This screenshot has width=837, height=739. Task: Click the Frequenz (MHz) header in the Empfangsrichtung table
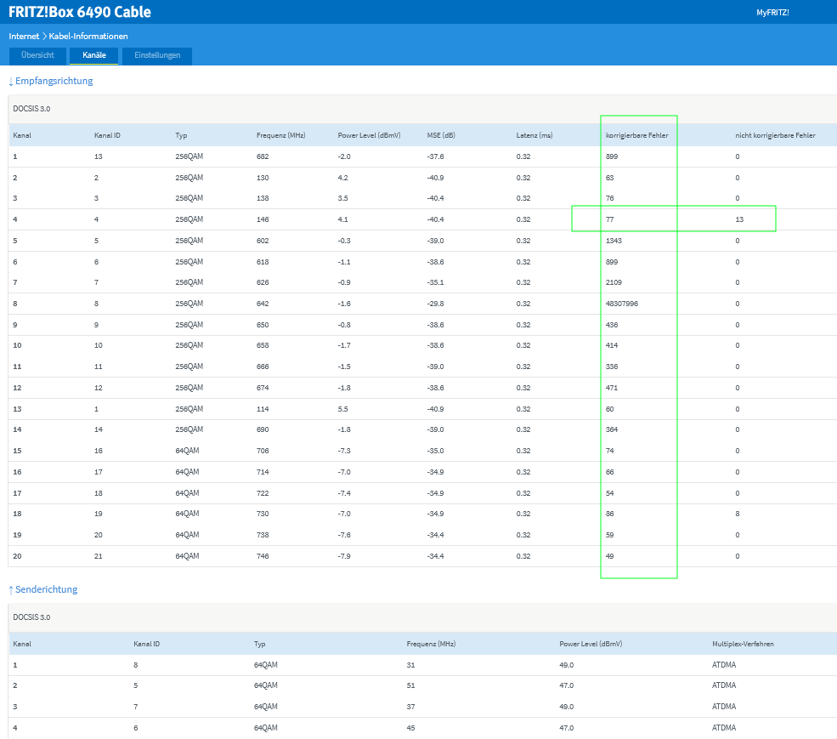click(x=280, y=136)
